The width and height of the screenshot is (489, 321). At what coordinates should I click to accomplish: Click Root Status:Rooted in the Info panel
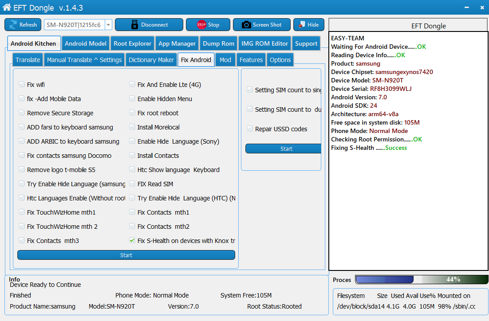coord(274,306)
